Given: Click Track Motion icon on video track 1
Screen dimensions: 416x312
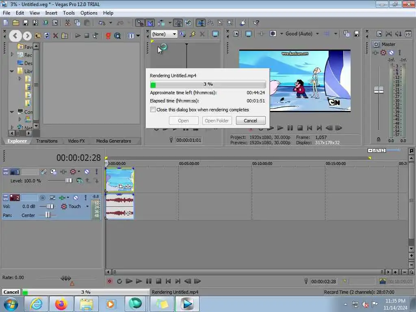Looking at the screenshot, I should 53,172.
